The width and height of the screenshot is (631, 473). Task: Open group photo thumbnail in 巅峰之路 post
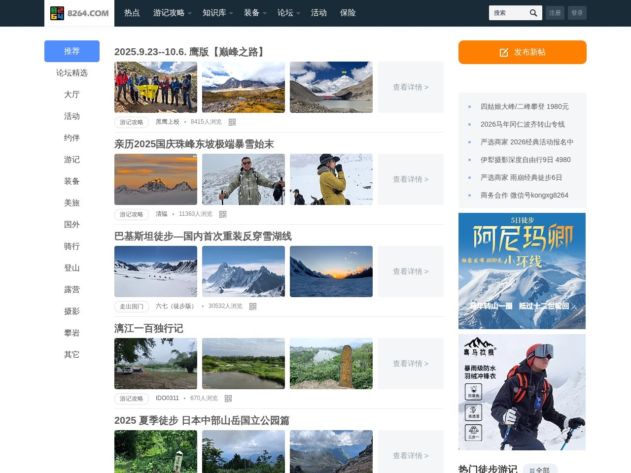click(156, 87)
